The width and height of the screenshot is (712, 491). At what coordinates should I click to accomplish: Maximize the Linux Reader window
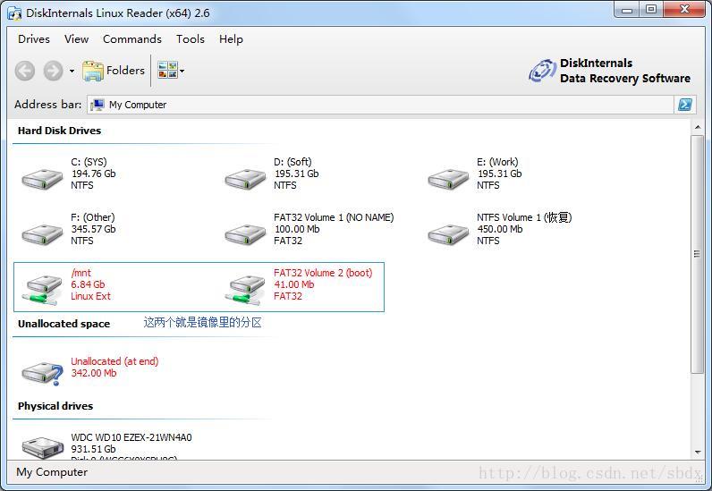point(651,10)
